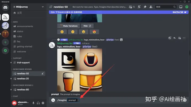Open the Midjourney server dropdown menu

pos(43,7)
